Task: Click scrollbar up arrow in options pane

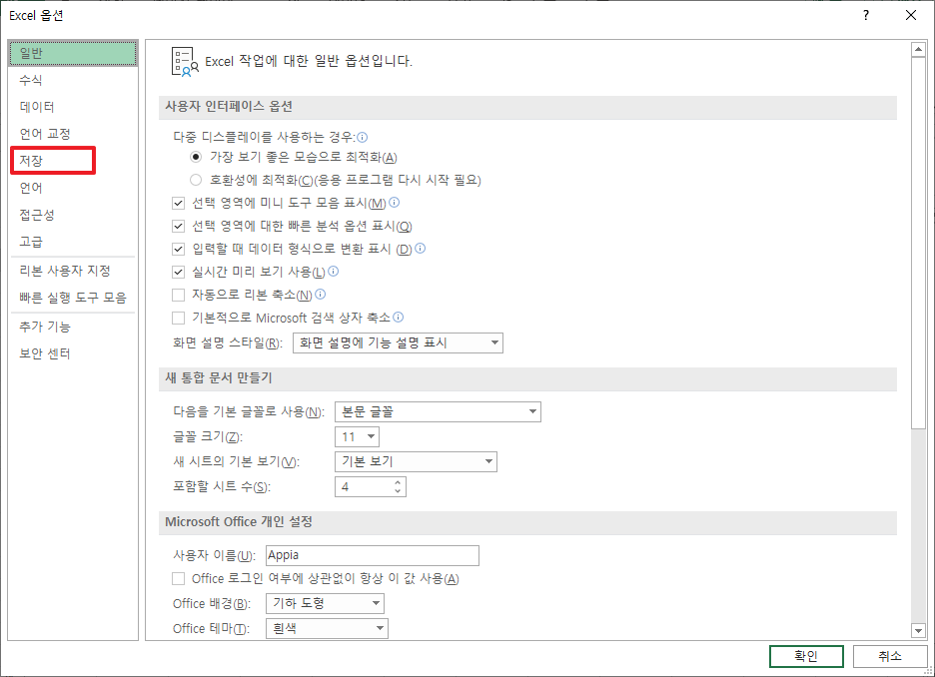Action: tap(918, 50)
